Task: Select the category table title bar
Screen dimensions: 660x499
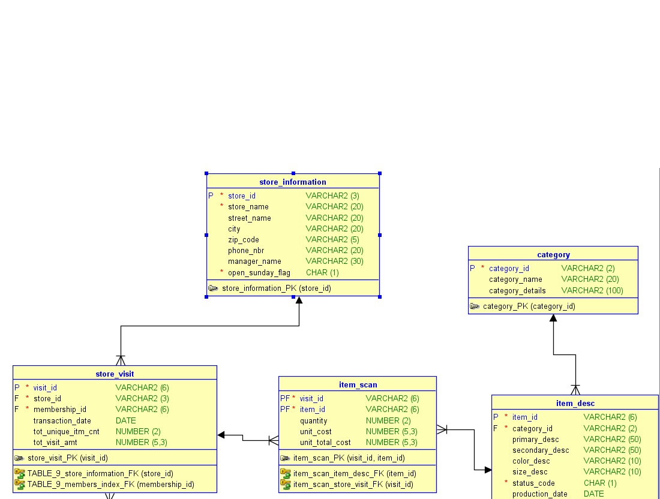Action: click(x=553, y=254)
